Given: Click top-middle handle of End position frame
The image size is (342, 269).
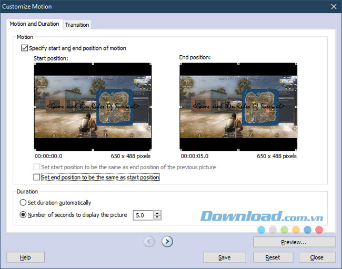Looking at the screenshot, I should (238, 64).
